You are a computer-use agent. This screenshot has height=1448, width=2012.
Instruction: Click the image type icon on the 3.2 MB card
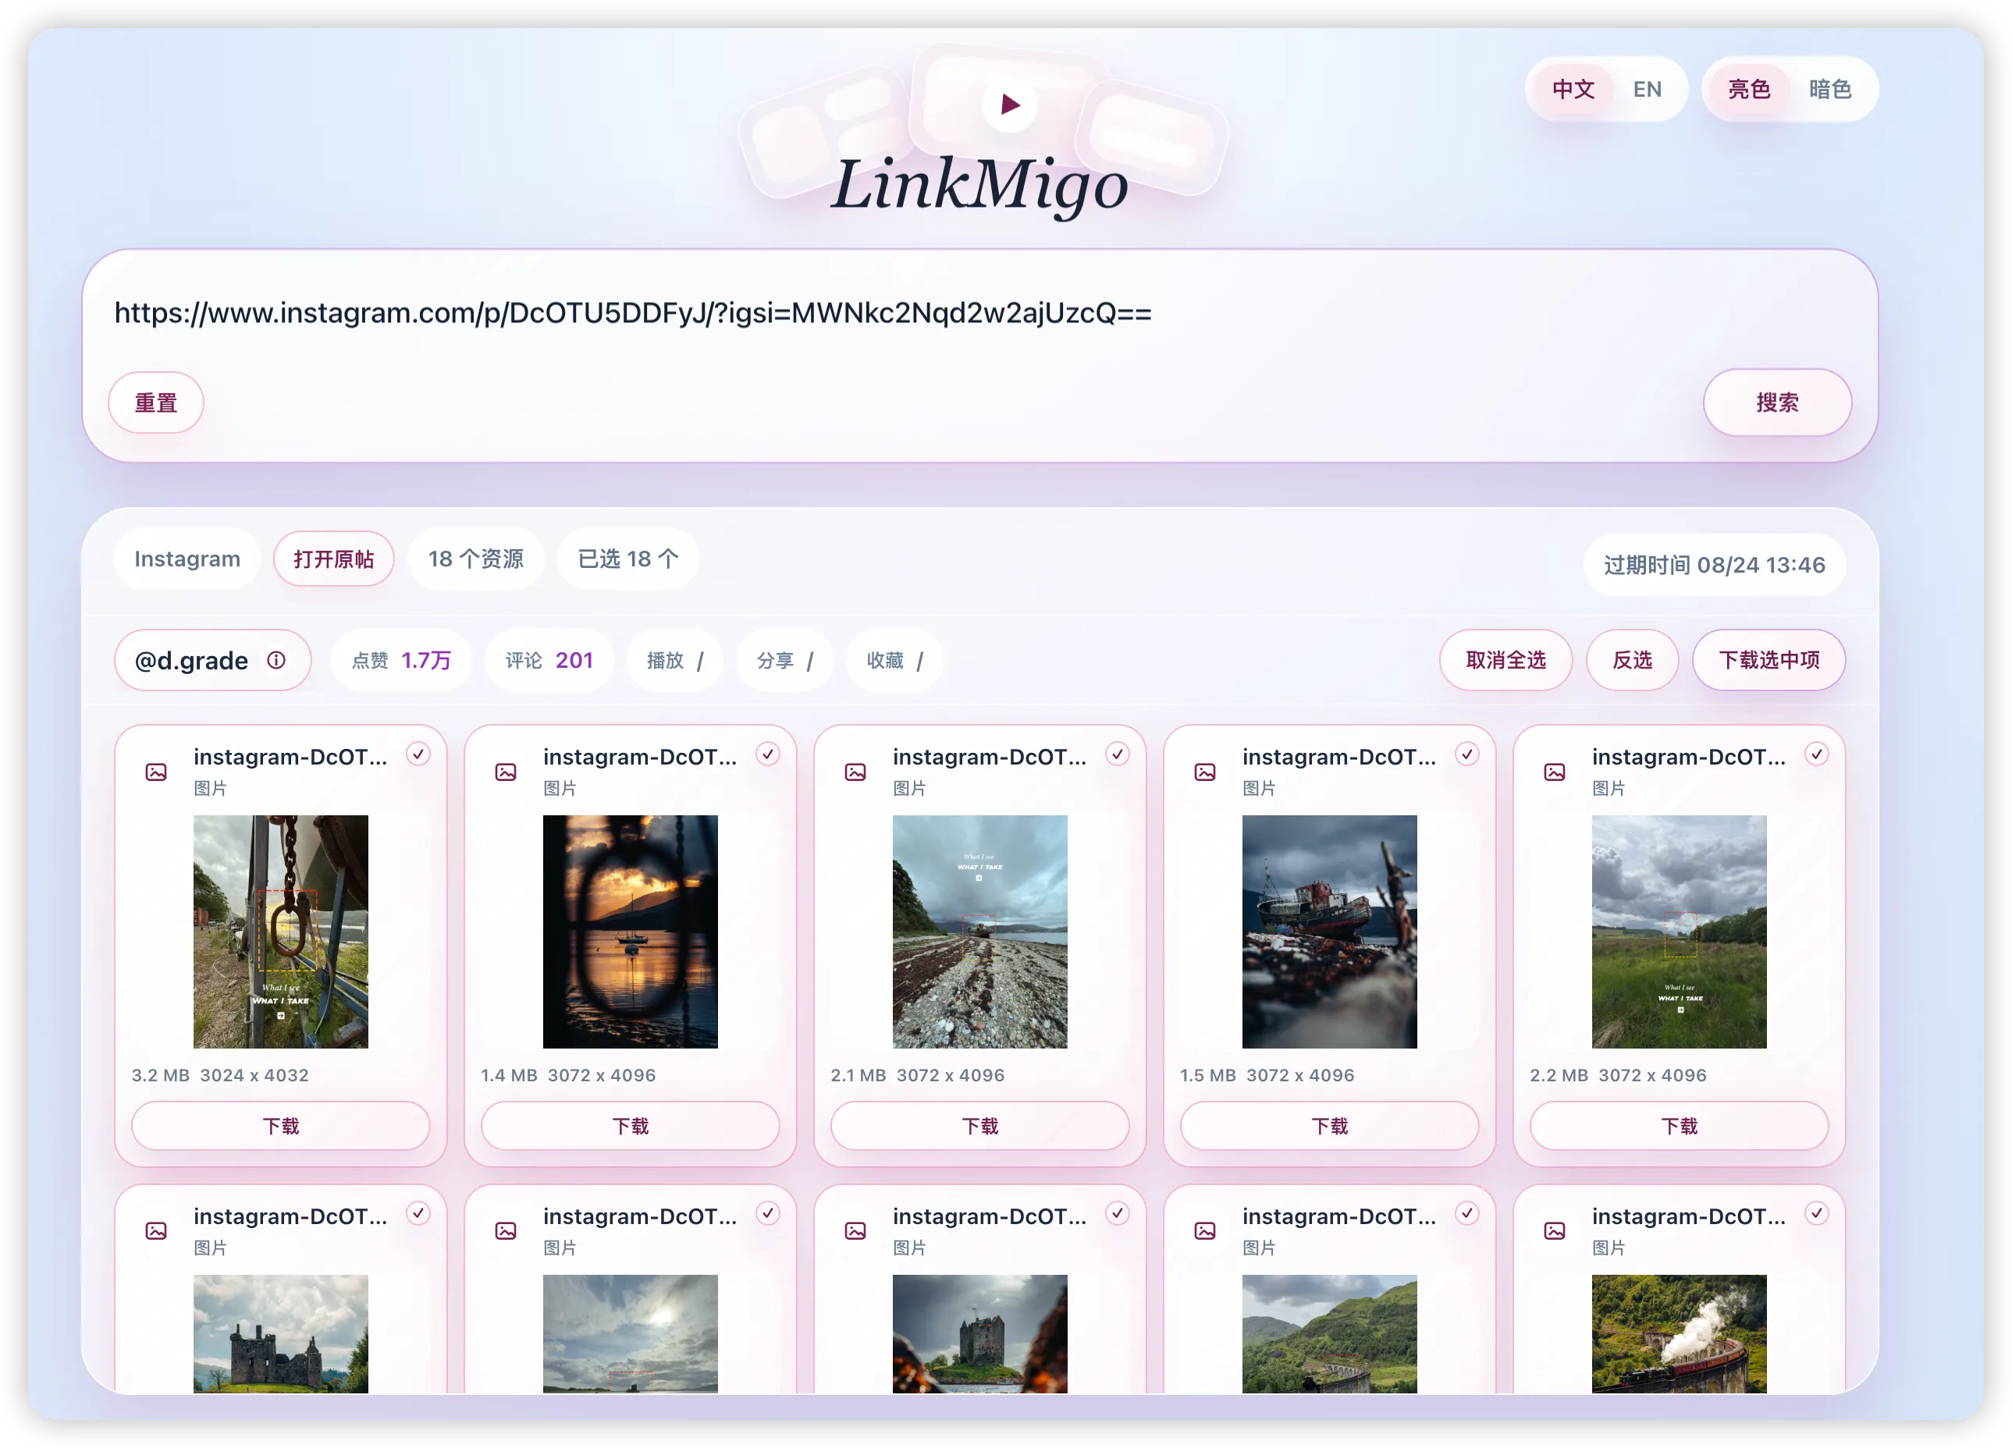(156, 772)
